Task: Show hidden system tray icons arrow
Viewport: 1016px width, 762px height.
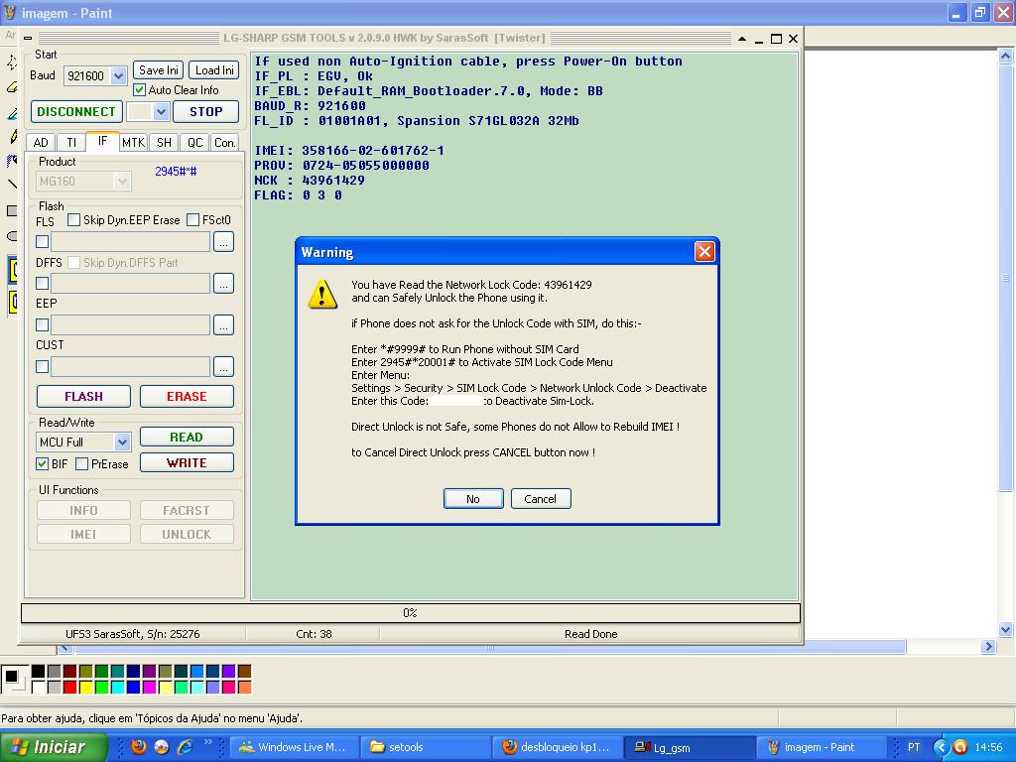Action: [941, 747]
